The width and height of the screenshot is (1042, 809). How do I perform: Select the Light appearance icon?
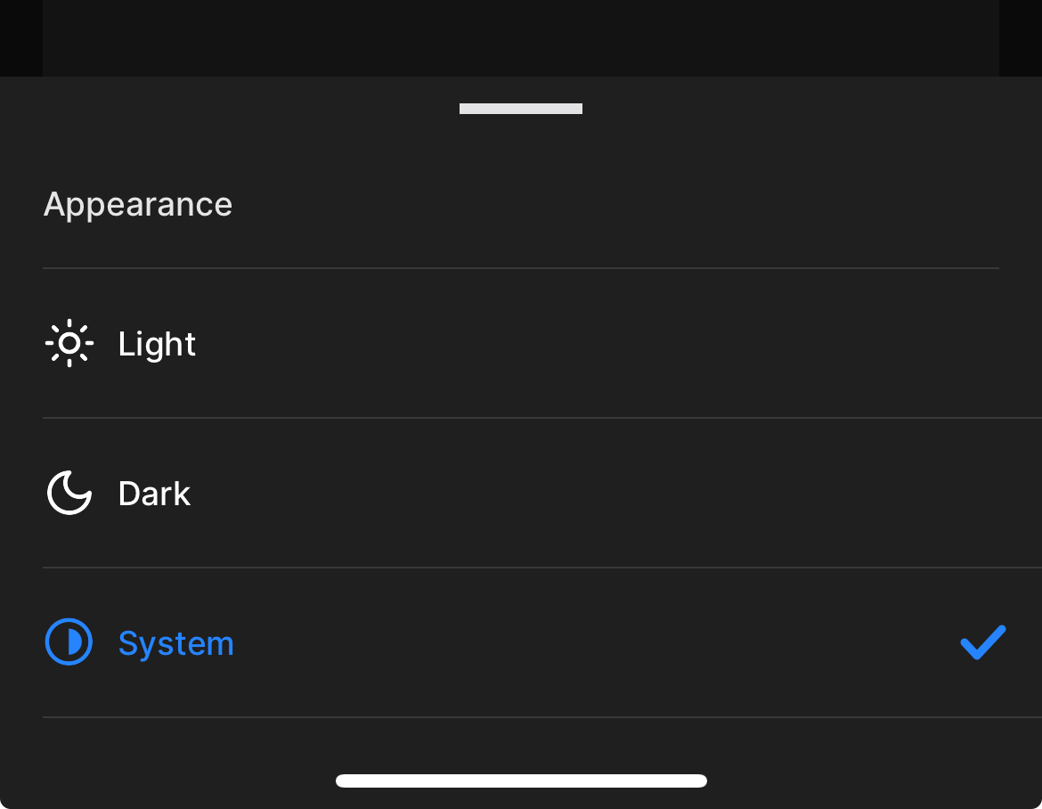69,343
